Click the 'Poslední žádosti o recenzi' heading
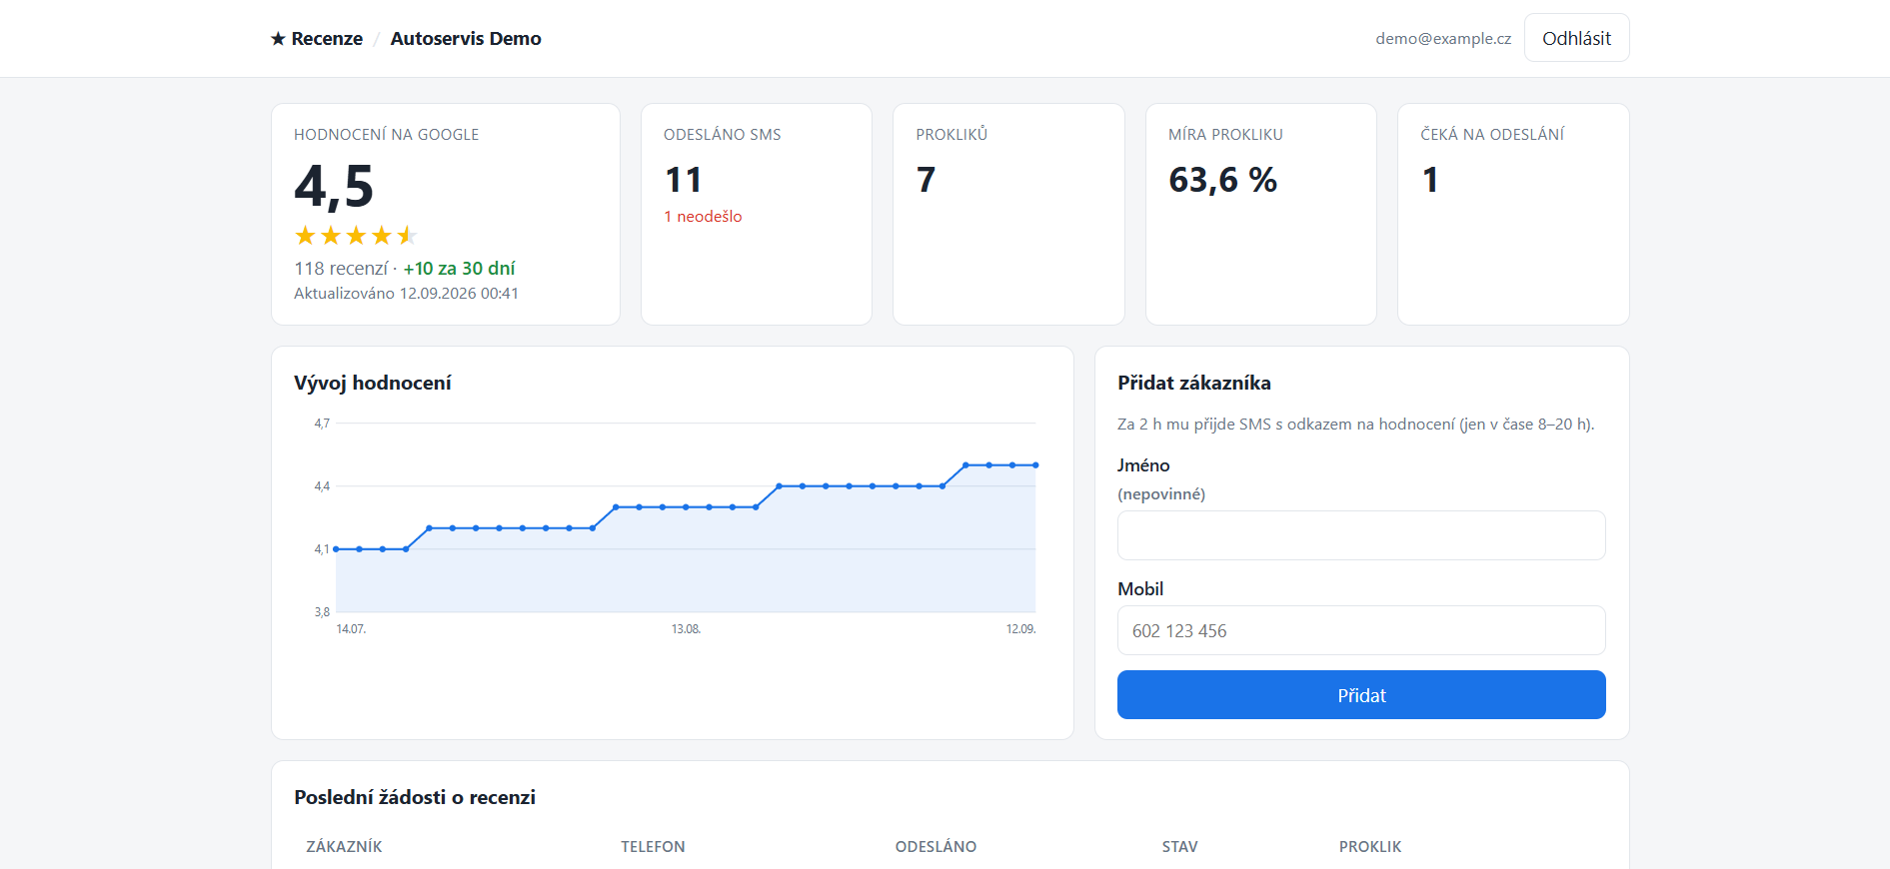This screenshot has height=869, width=1890. pos(415,798)
